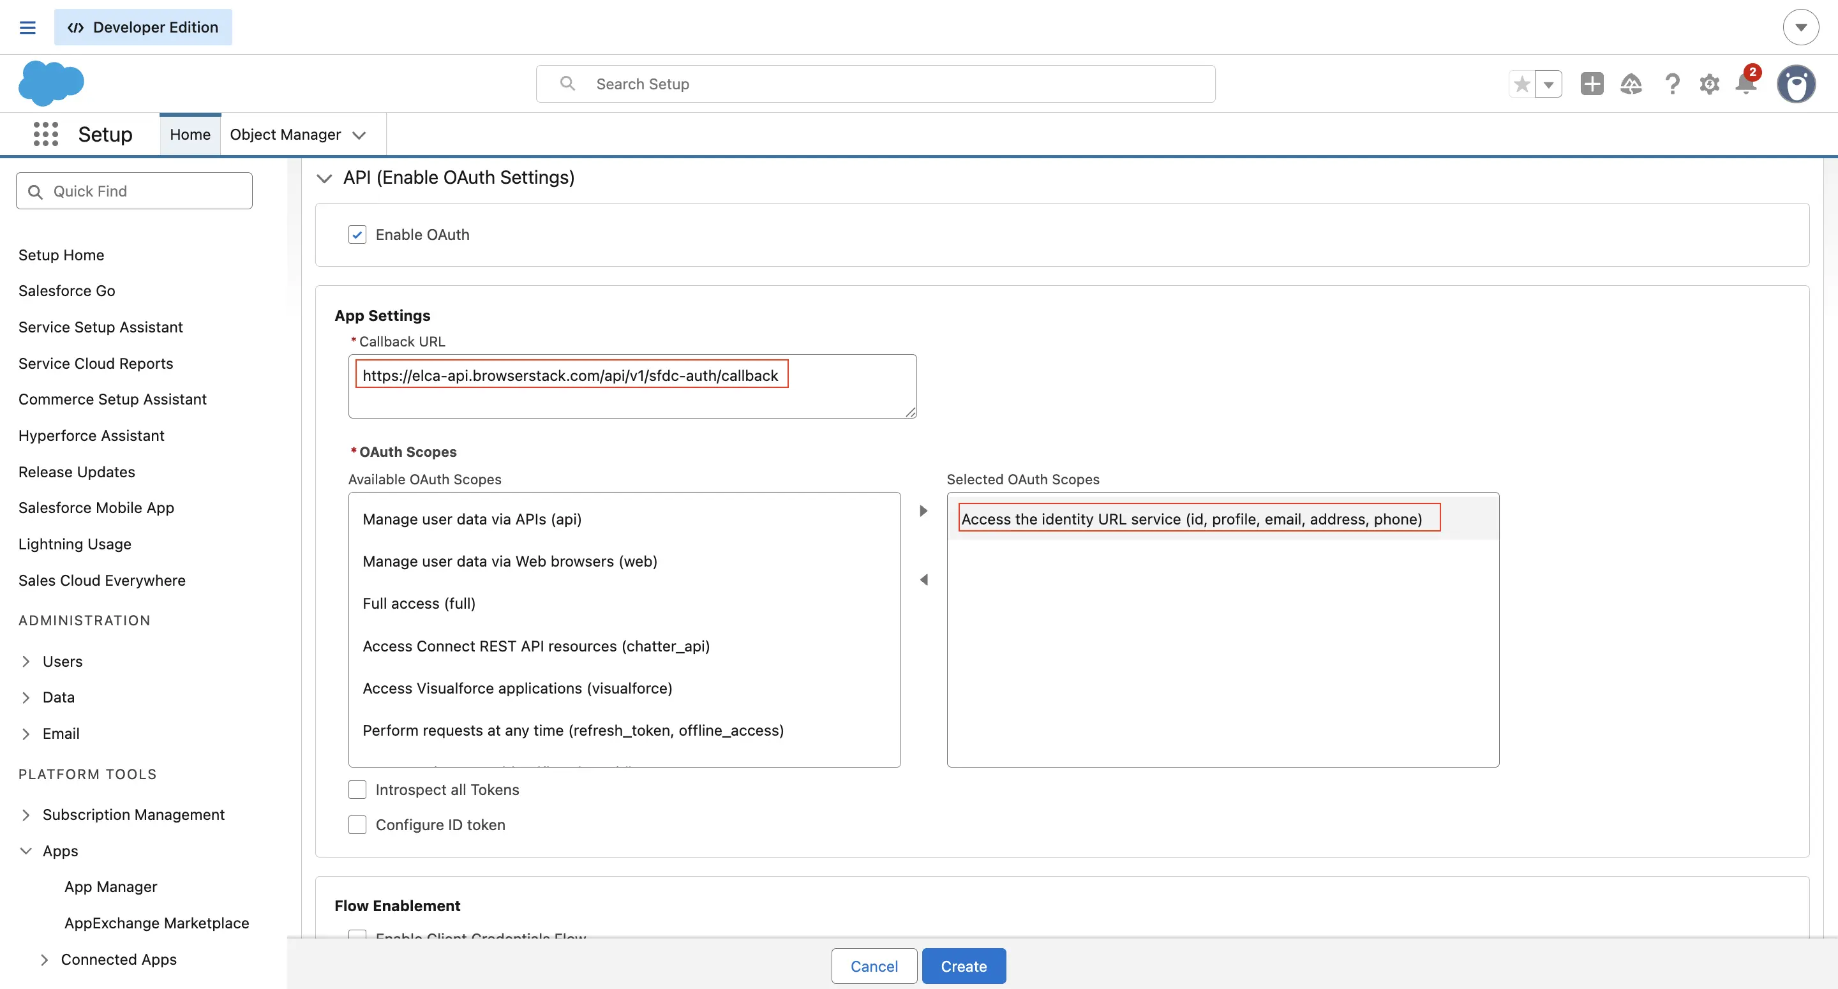The image size is (1838, 989).
Task: Open the App Launcher grid icon
Action: (45, 133)
